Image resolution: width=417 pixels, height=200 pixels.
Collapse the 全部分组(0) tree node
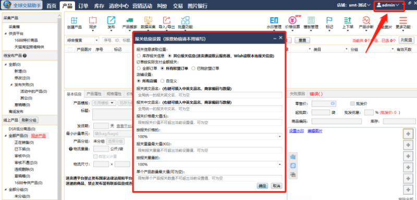pyautogui.click(x=6, y=190)
